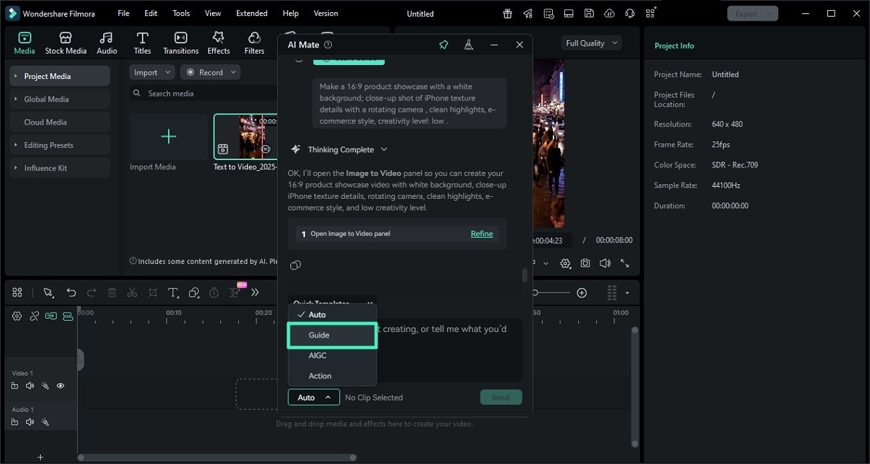Open the cloud upload icon
Viewport: 870px width, 464px height.
pos(609,13)
